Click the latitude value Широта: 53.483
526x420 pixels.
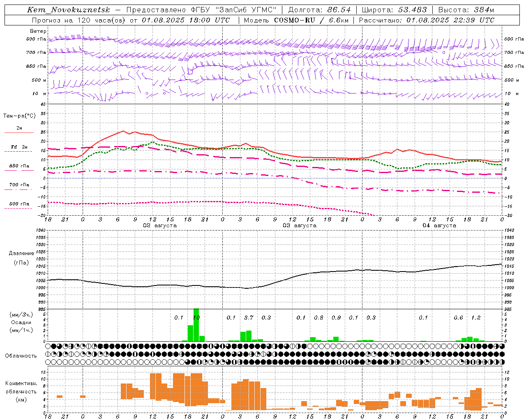(x=394, y=10)
